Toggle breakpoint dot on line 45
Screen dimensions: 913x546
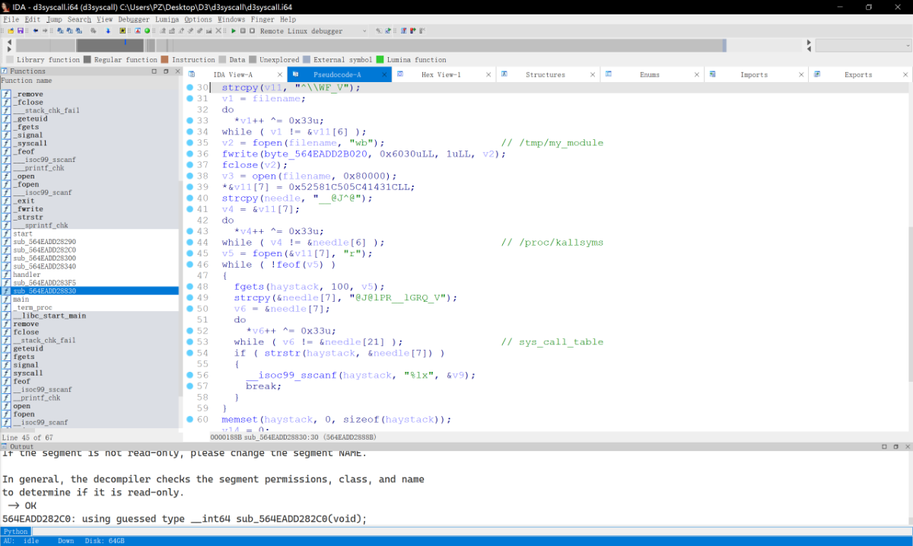click(189, 253)
